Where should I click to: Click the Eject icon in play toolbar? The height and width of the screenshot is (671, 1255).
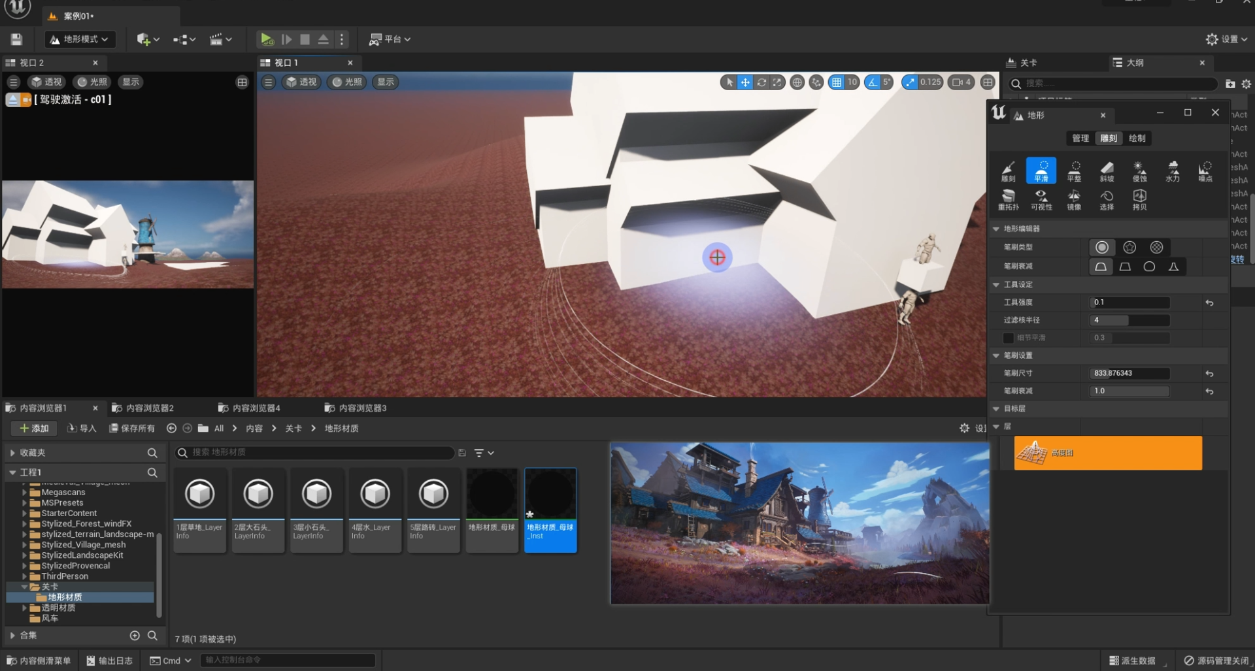click(323, 39)
